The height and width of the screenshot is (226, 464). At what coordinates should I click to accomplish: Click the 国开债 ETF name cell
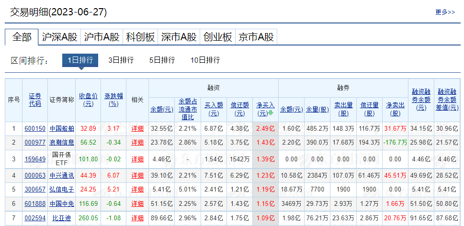[62, 159]
